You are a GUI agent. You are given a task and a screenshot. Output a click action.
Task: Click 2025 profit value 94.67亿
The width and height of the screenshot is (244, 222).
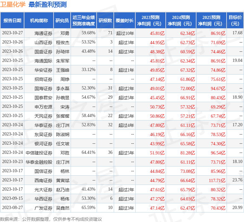(218, 88)
